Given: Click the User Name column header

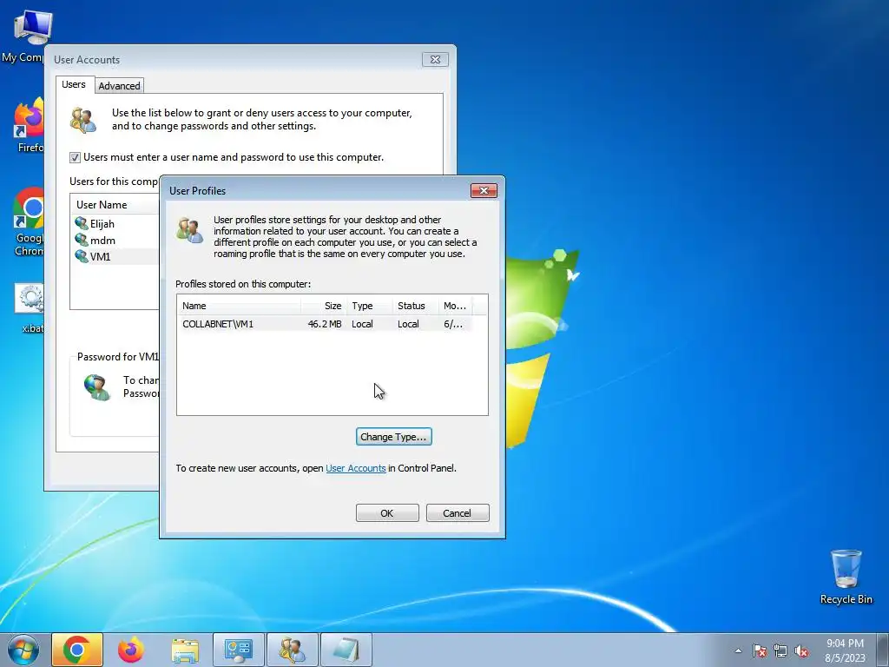Looking at the screenshot, I should [102, 205].
